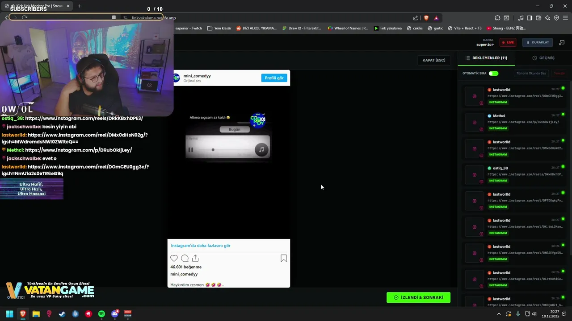This screenshot has width=572, height=321.
Task: Pause the audio clip in the reel
Action: point(190,150)
